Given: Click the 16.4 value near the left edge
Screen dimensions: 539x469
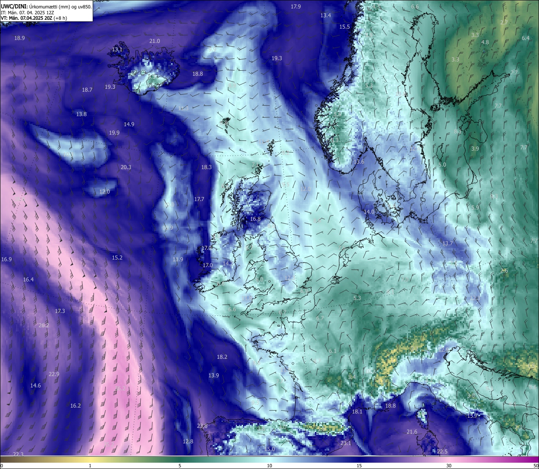Looking at the screenshot, I should (x=28, y=279).
